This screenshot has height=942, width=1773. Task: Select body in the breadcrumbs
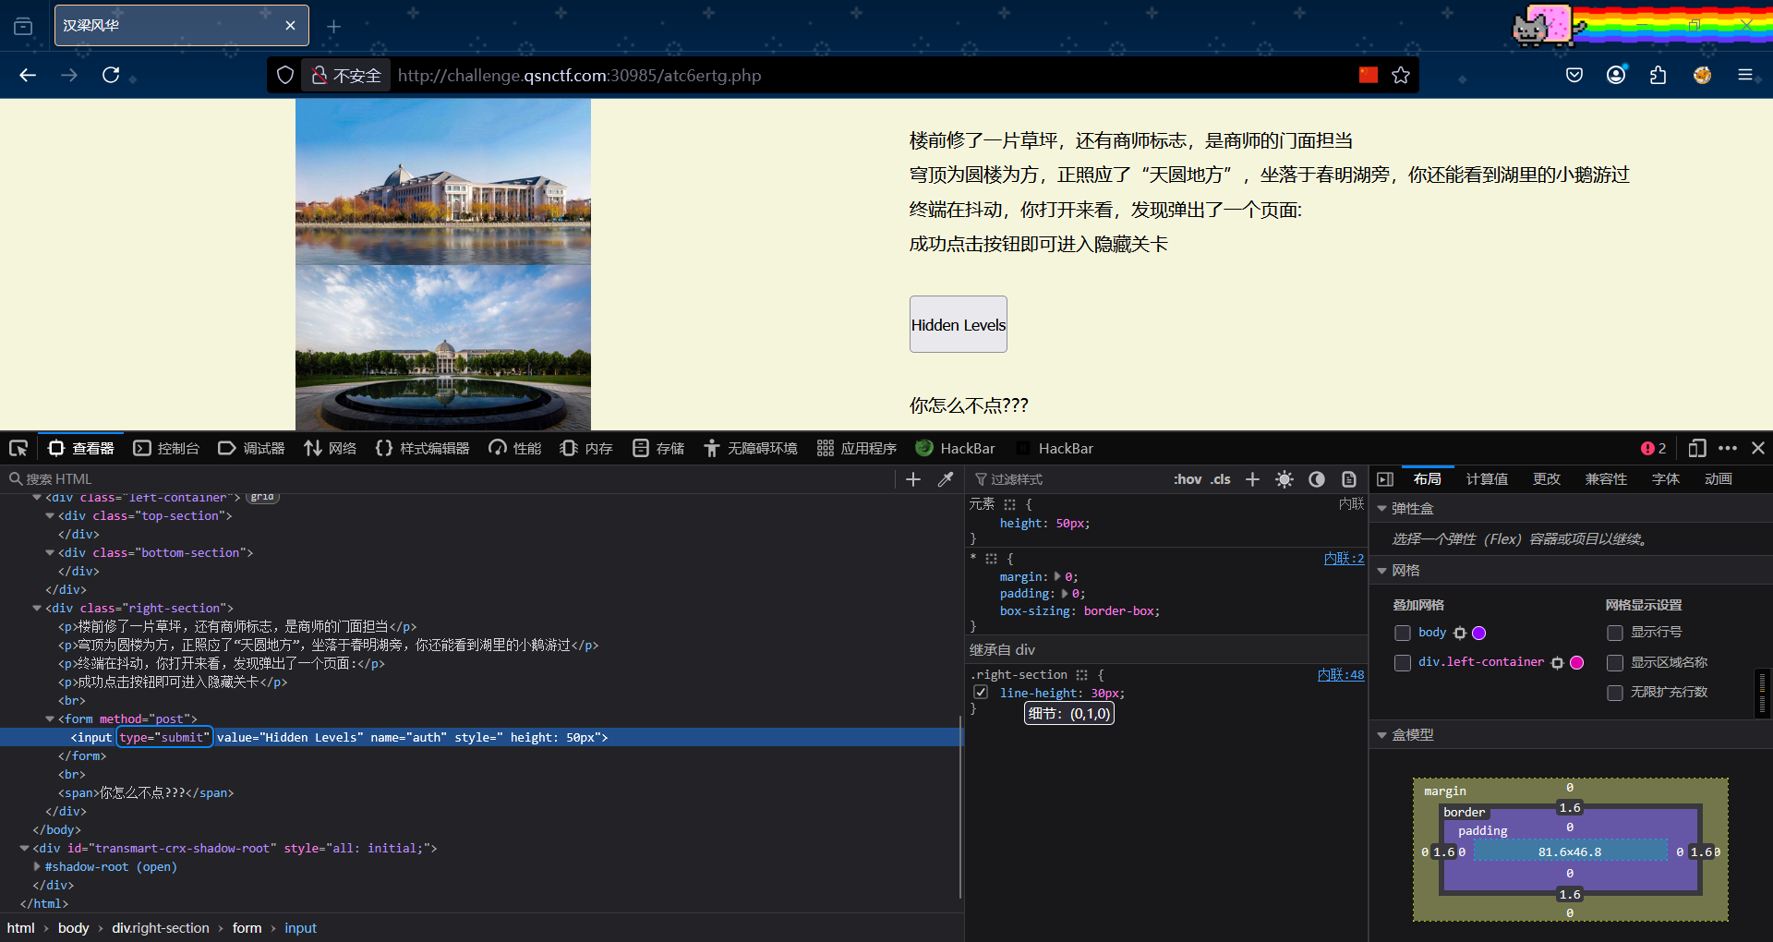pos(73,928)
